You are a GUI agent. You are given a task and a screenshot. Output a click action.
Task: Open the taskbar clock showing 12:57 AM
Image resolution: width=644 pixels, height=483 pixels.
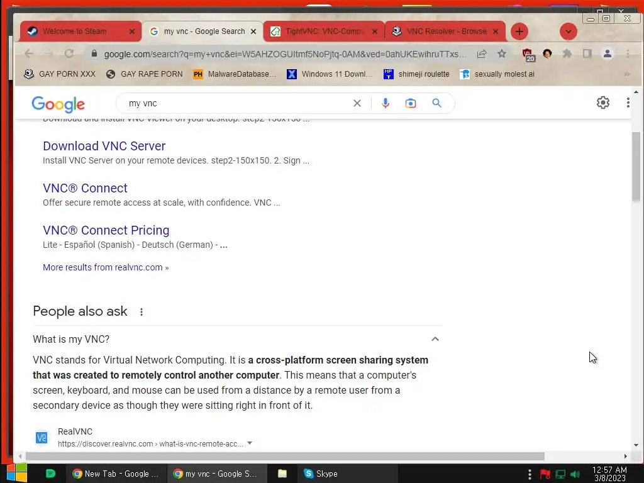click(609, 474)
